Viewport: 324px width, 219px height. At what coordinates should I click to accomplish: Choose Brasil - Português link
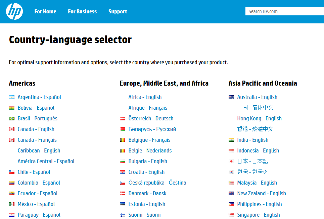point(37,119)
